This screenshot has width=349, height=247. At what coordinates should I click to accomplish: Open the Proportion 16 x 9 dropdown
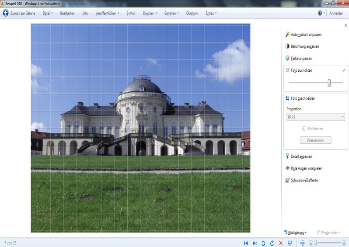[315, 117]
